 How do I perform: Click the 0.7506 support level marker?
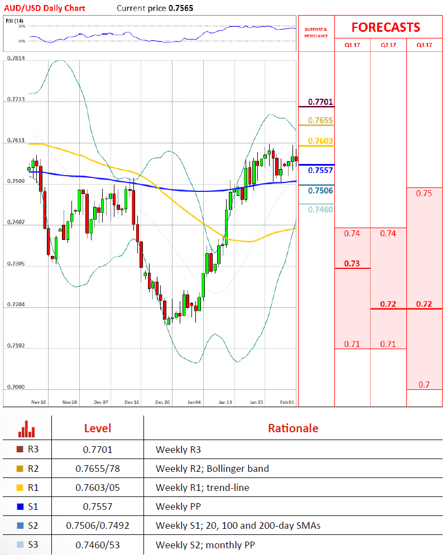320,191
